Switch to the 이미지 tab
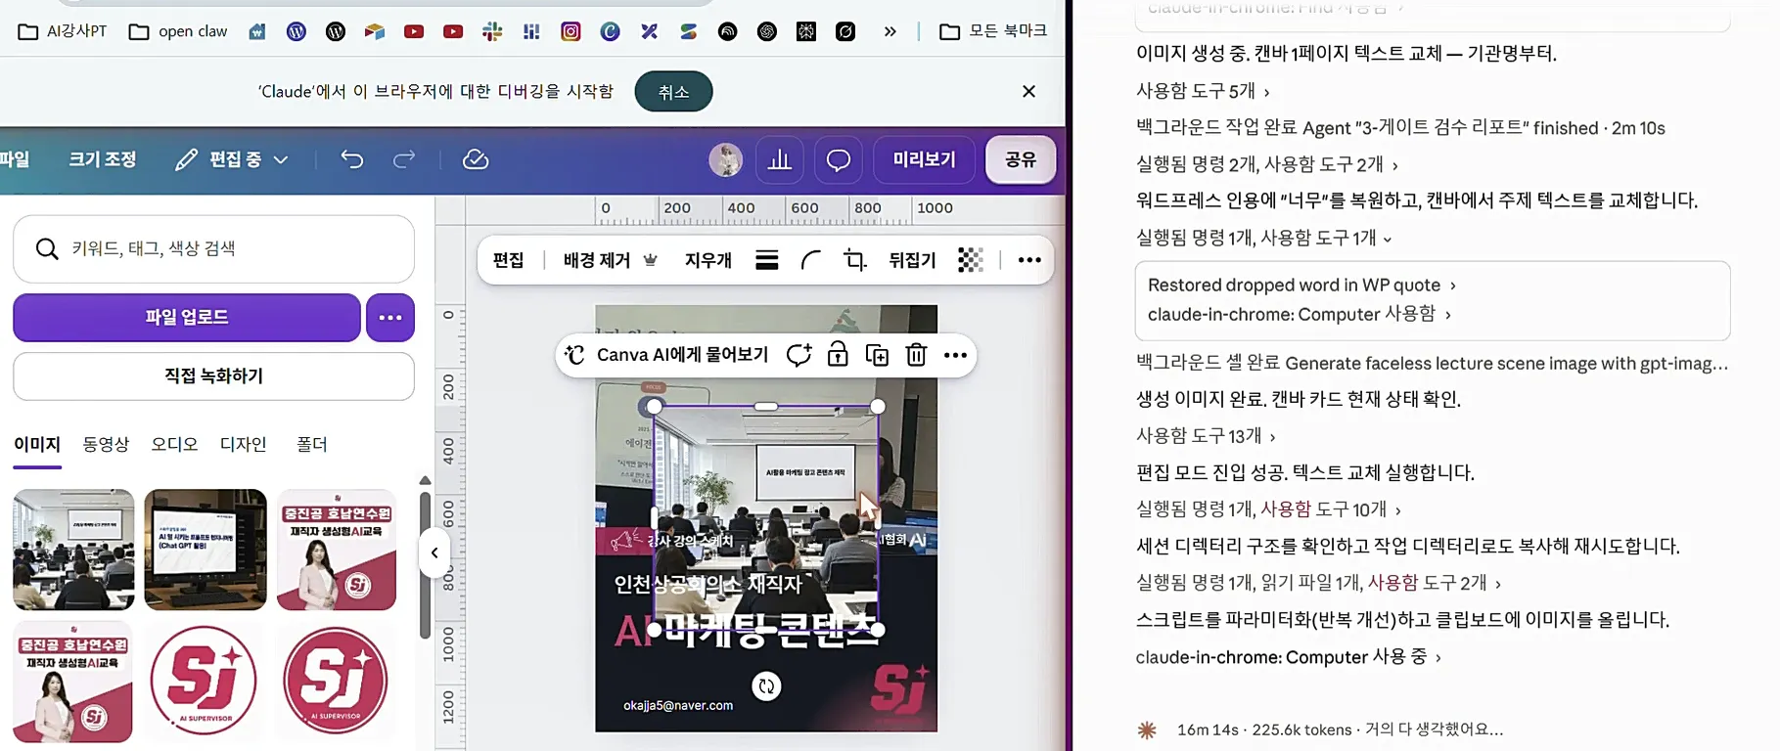1780x751 pixels. click(37, 444)
